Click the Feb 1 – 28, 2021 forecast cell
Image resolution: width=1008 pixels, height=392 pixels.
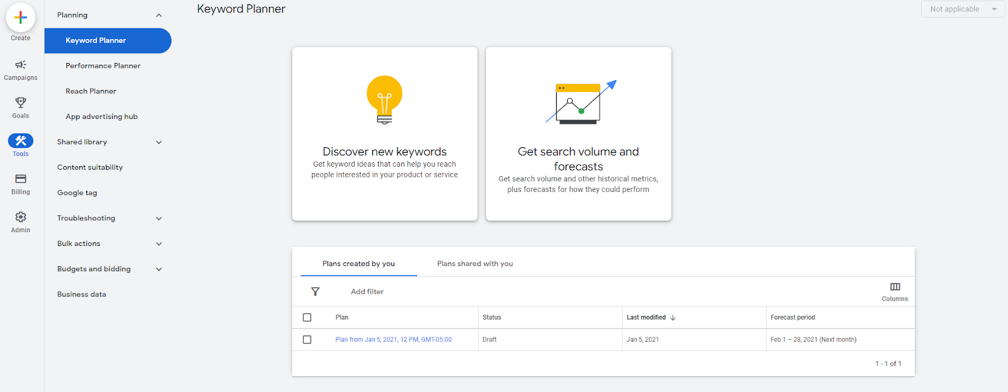point(813,340)
